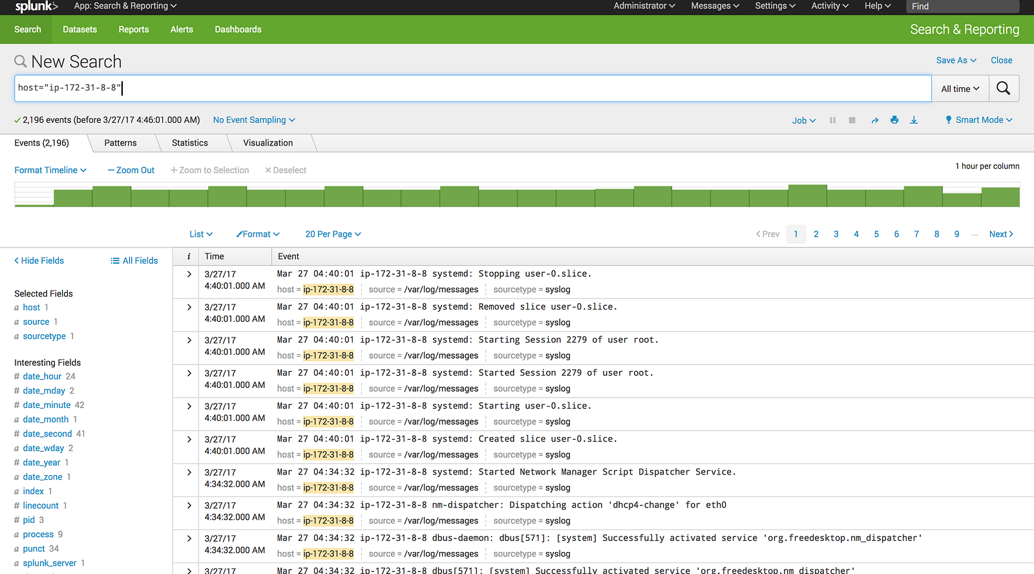1034x574 pixels.
Task: Switch to the Statistics tab
Action: [x=190, y=143]
